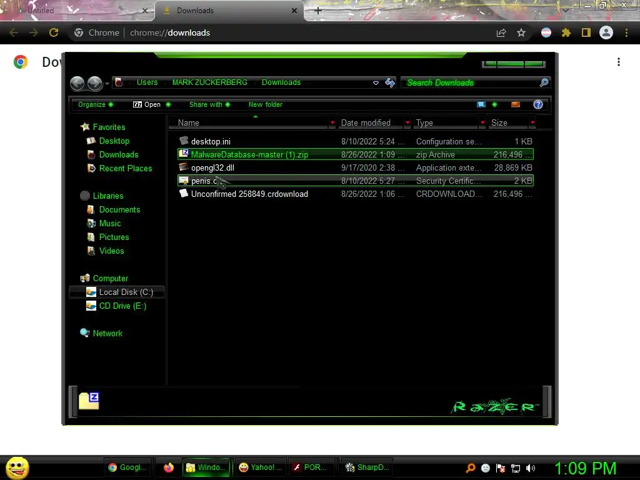
Task: Open the Name column filter dropdown
Action: point(332,123)
